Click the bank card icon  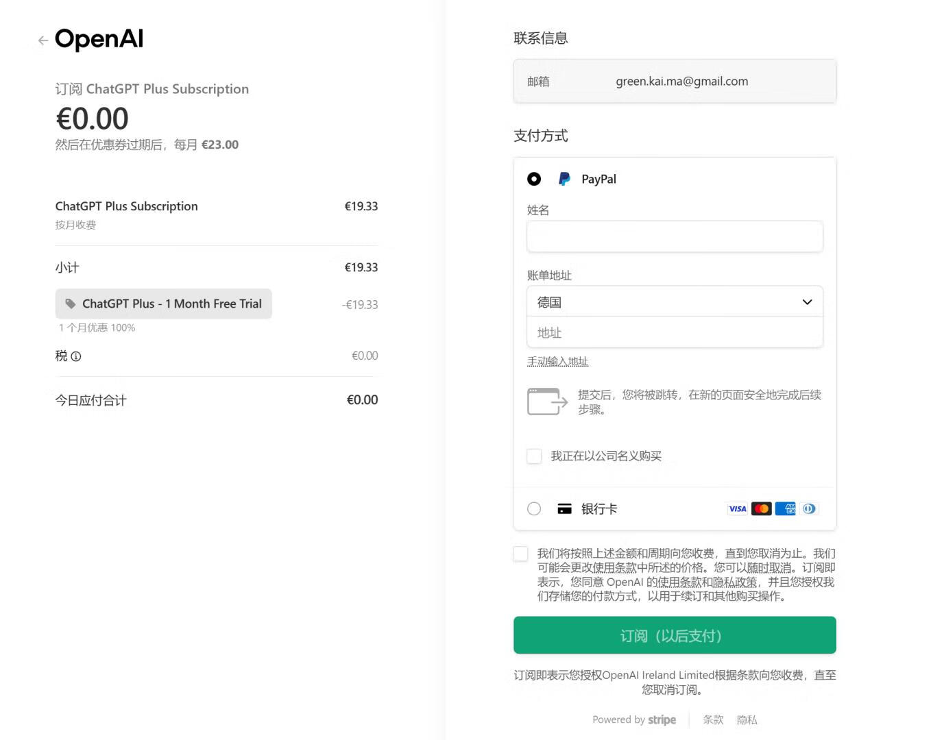(x=564, y=509)
